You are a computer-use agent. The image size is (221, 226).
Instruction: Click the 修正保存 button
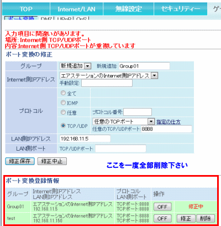point(20,161)
